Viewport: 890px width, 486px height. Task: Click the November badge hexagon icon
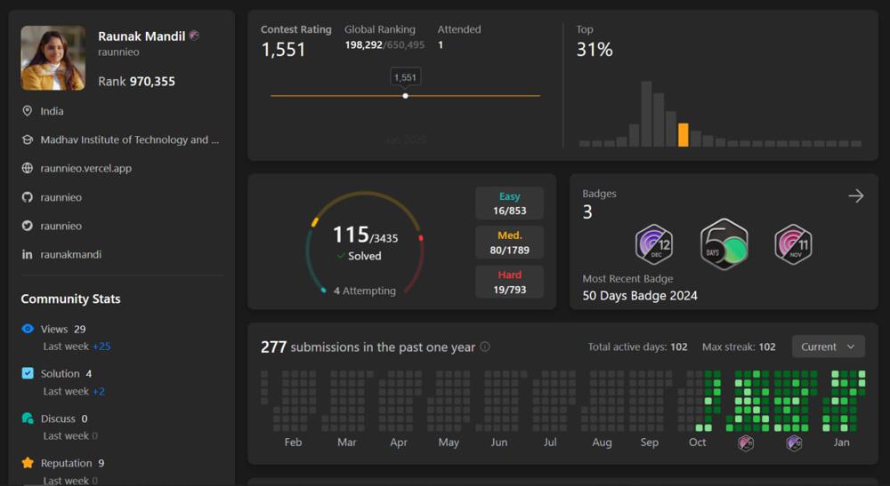click(x=793, y=244)
